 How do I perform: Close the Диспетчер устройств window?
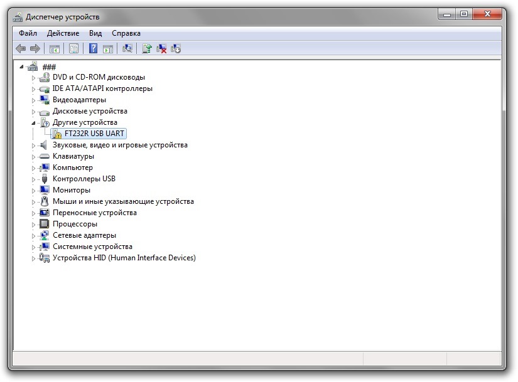pos(488,14)
